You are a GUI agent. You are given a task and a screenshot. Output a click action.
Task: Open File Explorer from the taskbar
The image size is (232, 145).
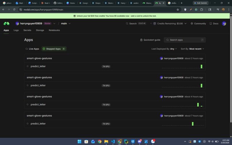pos(106,142)
